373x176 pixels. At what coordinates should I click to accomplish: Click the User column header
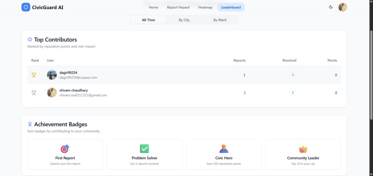pos(50,60)
